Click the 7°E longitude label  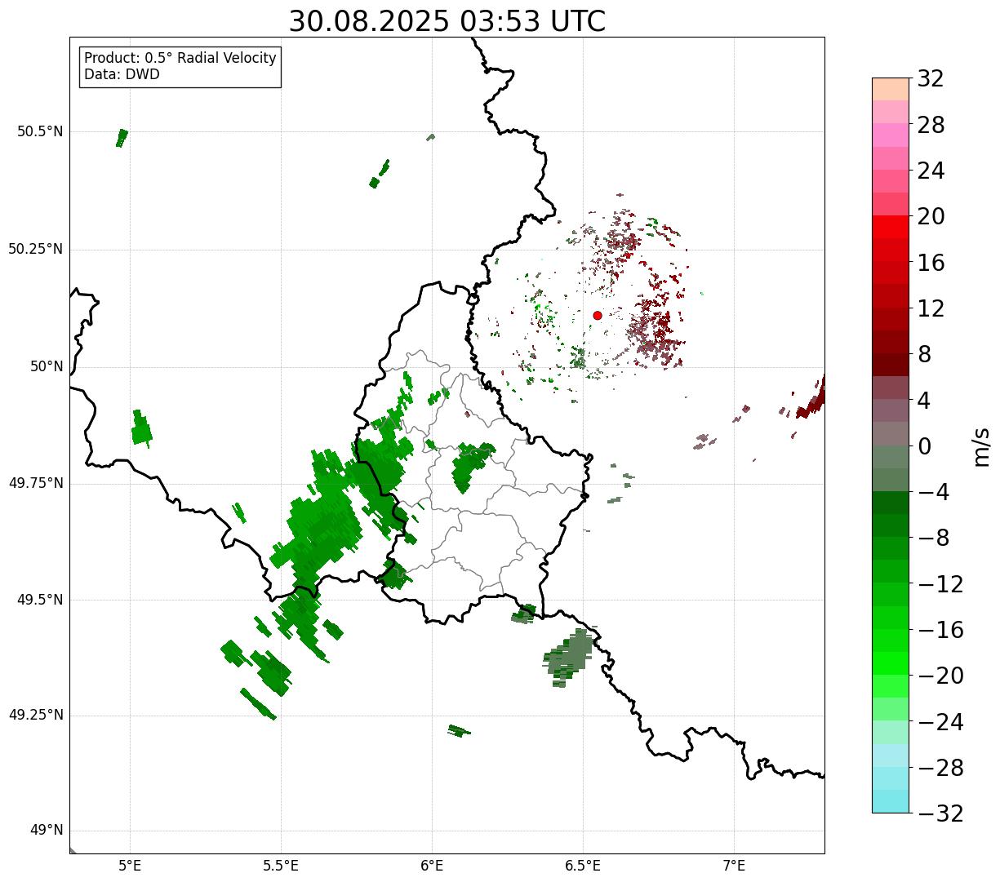click(x=734, y=865)
